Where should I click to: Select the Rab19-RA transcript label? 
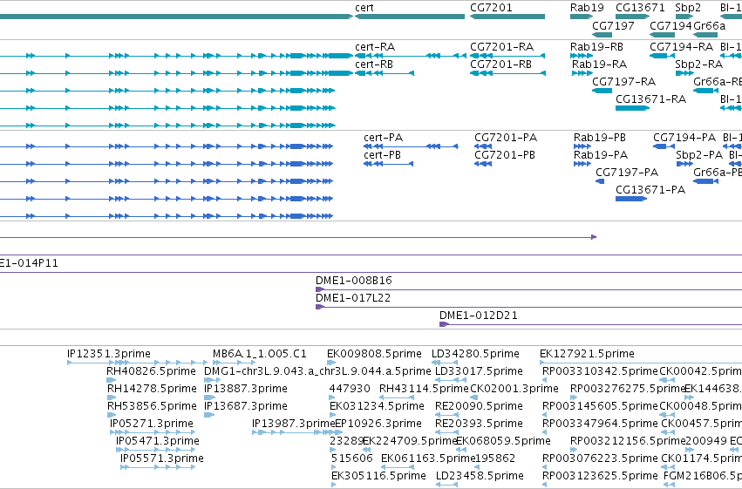[x=599, y=65]
